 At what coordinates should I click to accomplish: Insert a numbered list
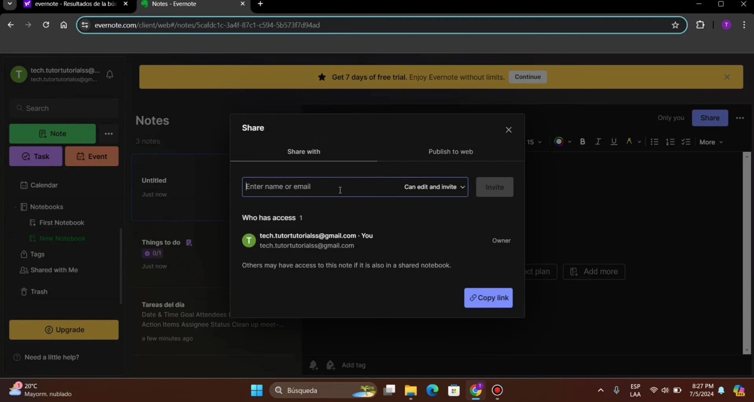670,142
